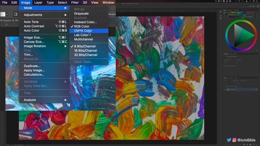Open Canvas Size... dialog
This screenshot has width=260, height=146.
pyautogui.click(x=44, y=42)
